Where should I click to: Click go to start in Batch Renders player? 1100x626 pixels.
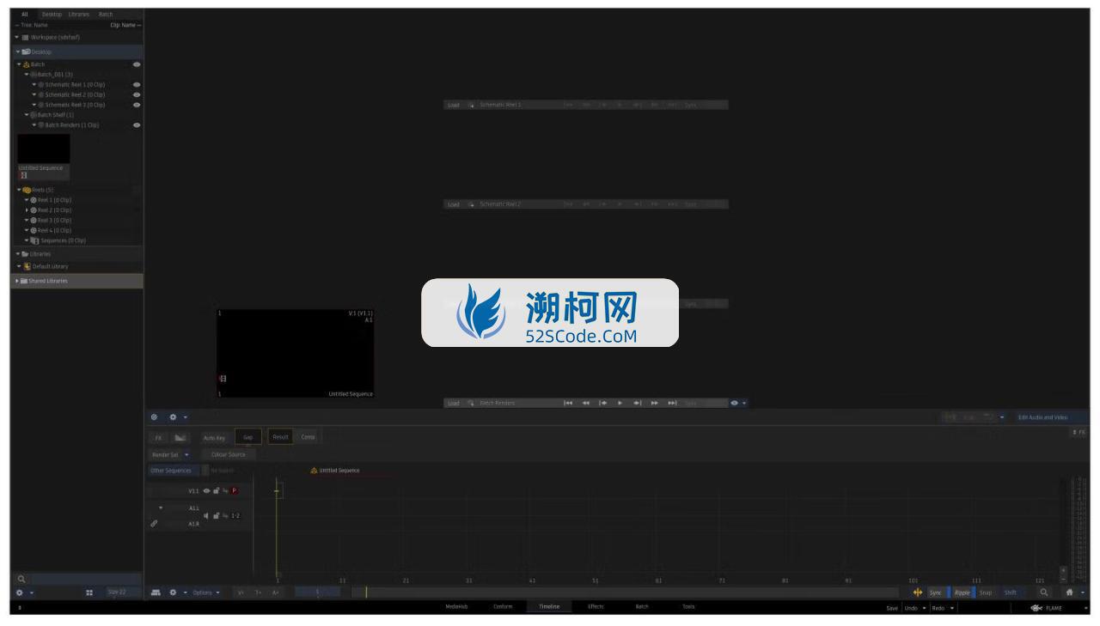[566, 402]
